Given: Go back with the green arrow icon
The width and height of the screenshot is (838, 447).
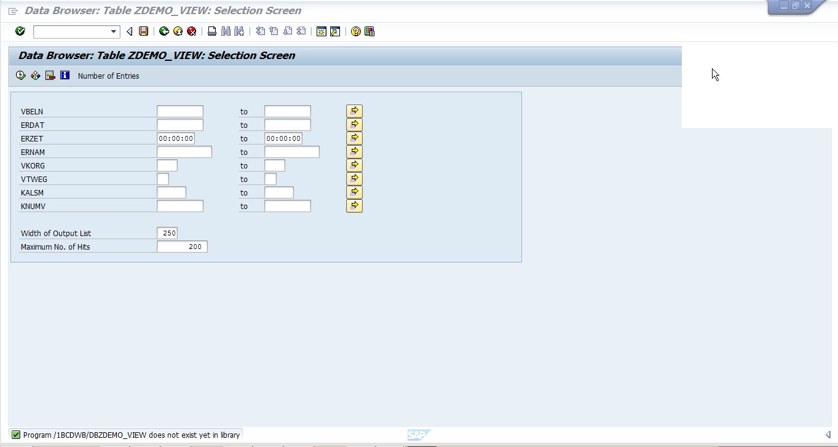Looking at the screenshot, I should 164,31.
